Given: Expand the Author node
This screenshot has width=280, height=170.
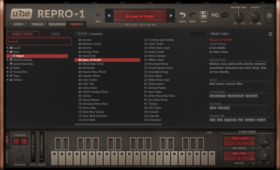Looking at the screenshot, I should point(8,80).
